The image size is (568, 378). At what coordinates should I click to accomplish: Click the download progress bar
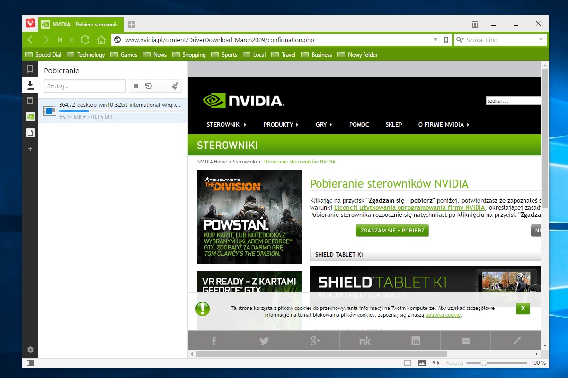click(120, 111)
